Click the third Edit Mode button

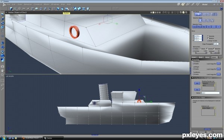214,14
